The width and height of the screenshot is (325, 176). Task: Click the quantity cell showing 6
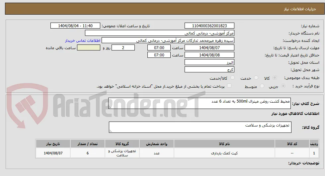click(87, 153)
